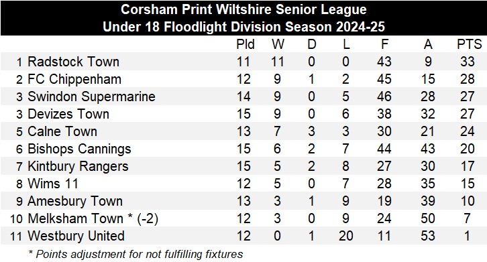Click the F column header
Viewport: 487px width, 262px height.
(x=384, y=44)
